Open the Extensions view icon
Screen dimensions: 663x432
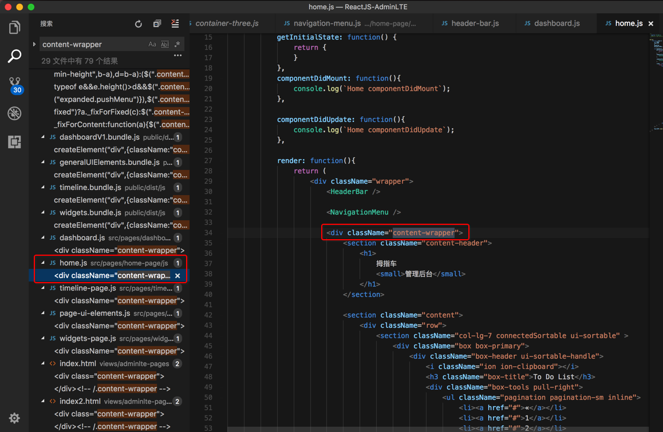pos(14,141)
